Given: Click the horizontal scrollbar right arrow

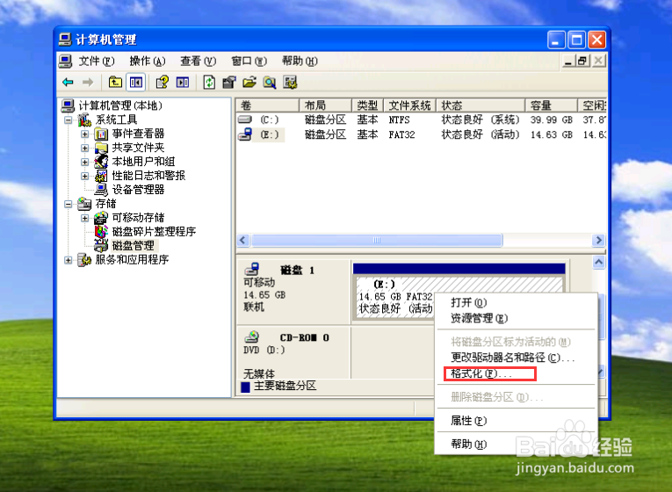Looking at the screenshot, I should click(598, 241).
